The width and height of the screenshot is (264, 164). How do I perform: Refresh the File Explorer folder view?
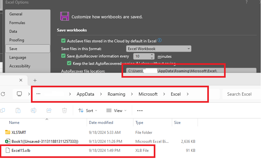point(3,94)
